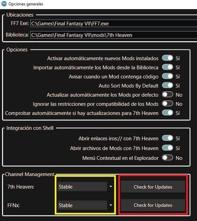Screen dimensions: 197x221
Task: Toggle Activar automáticamente nuevos Mods instalados
Action: 167,58
